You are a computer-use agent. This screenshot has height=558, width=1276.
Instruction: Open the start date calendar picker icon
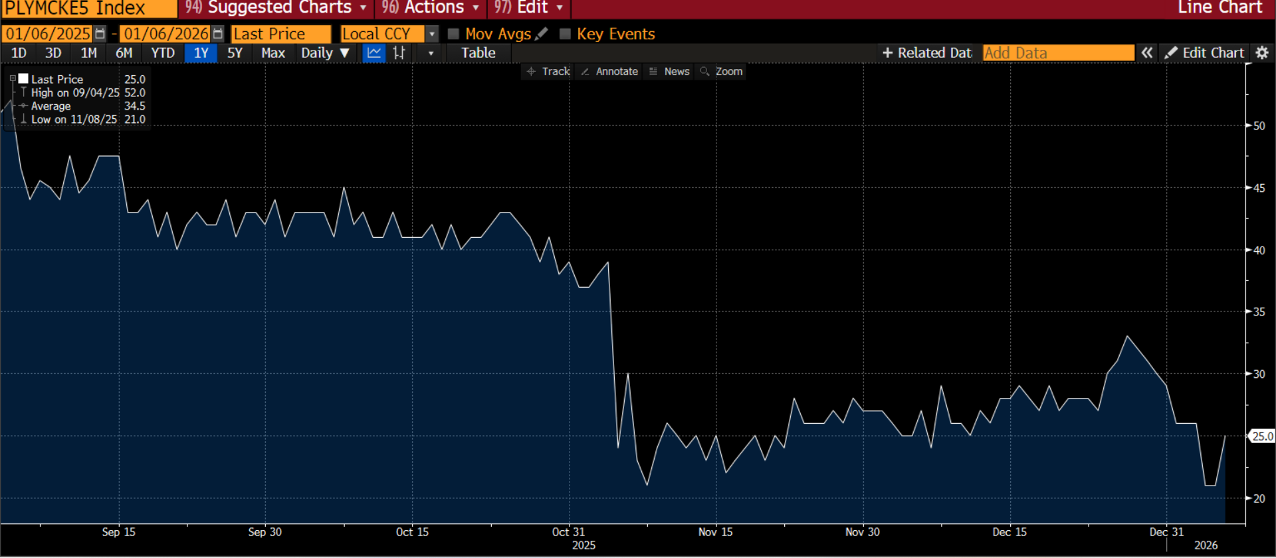click(100, 34)
